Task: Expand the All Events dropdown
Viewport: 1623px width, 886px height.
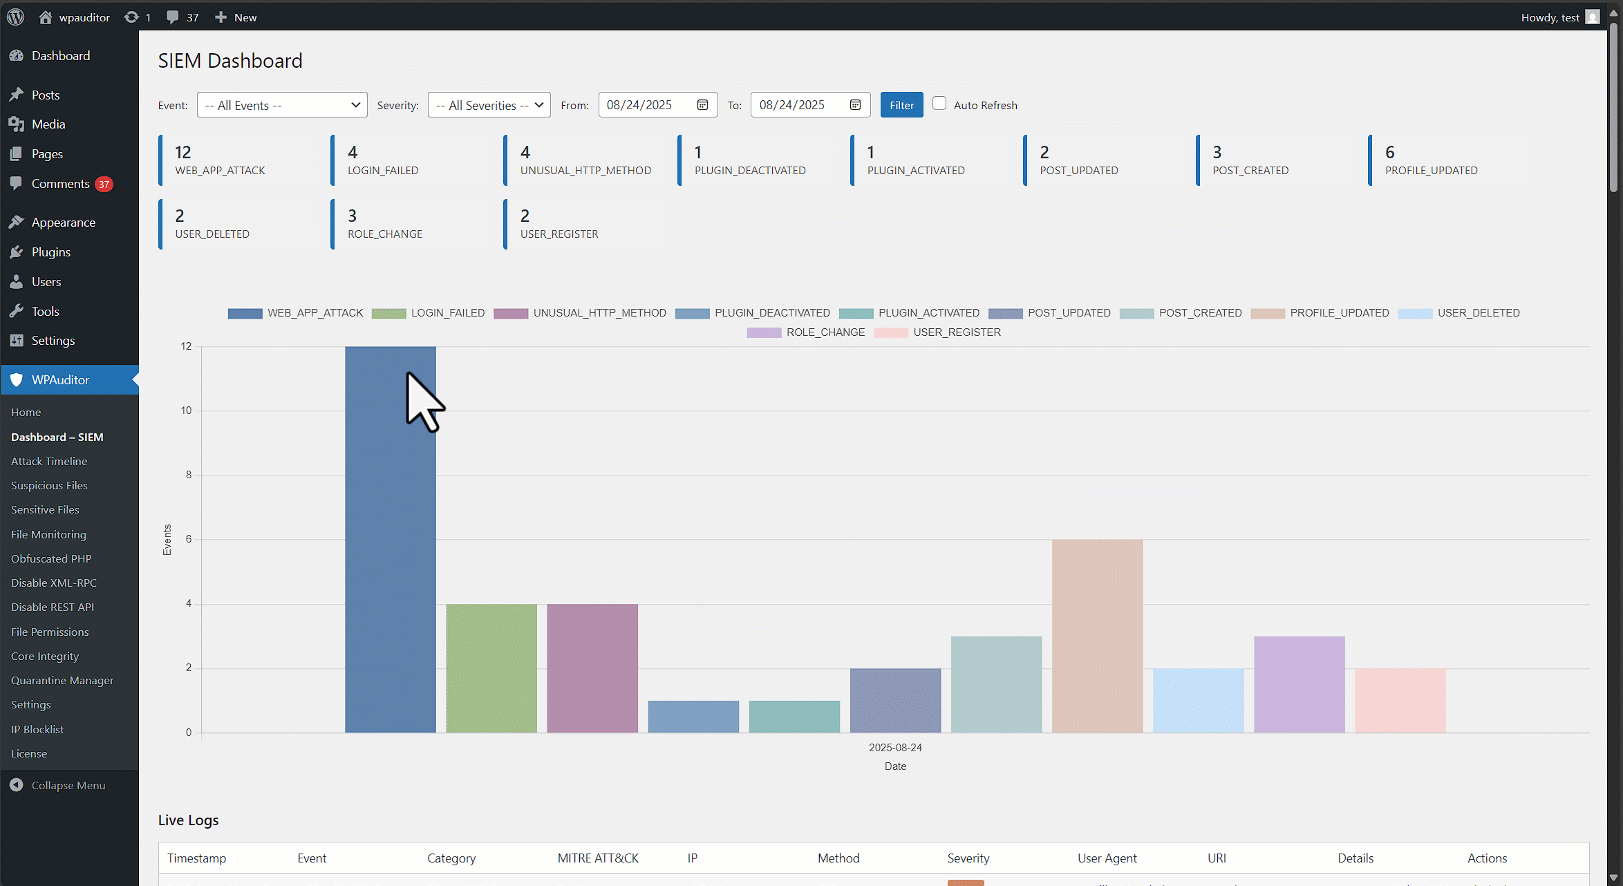Action: click(282, 105)
